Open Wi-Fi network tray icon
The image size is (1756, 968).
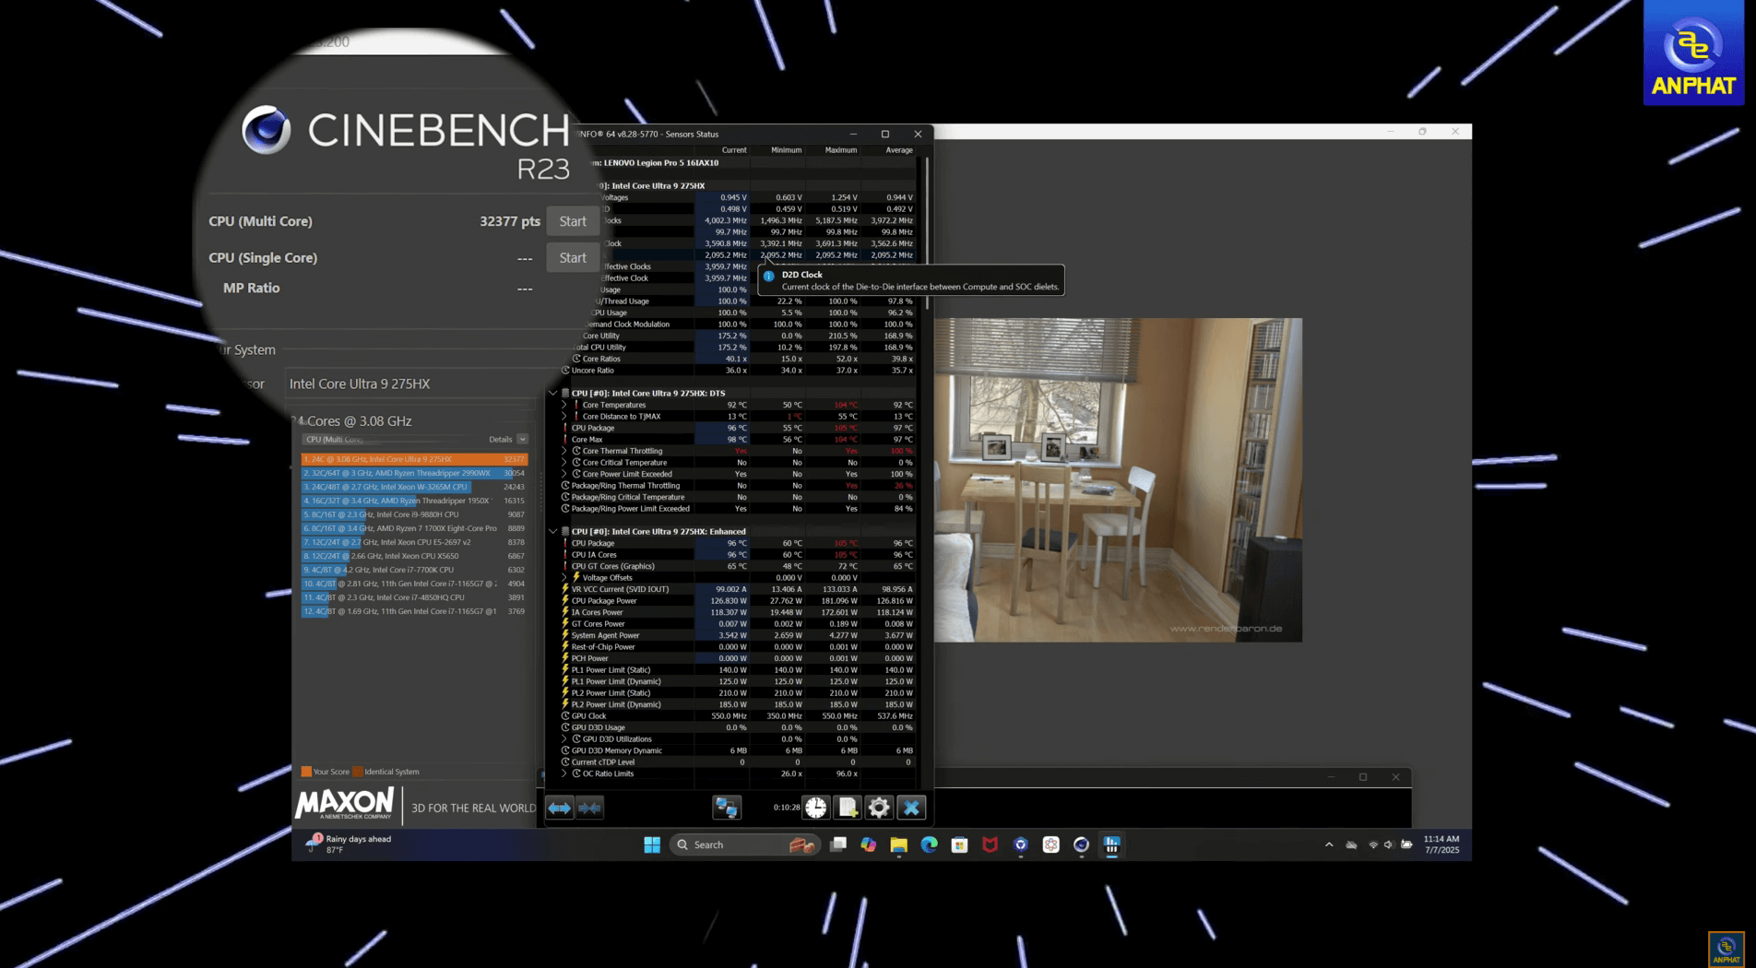click(1373, 844)
